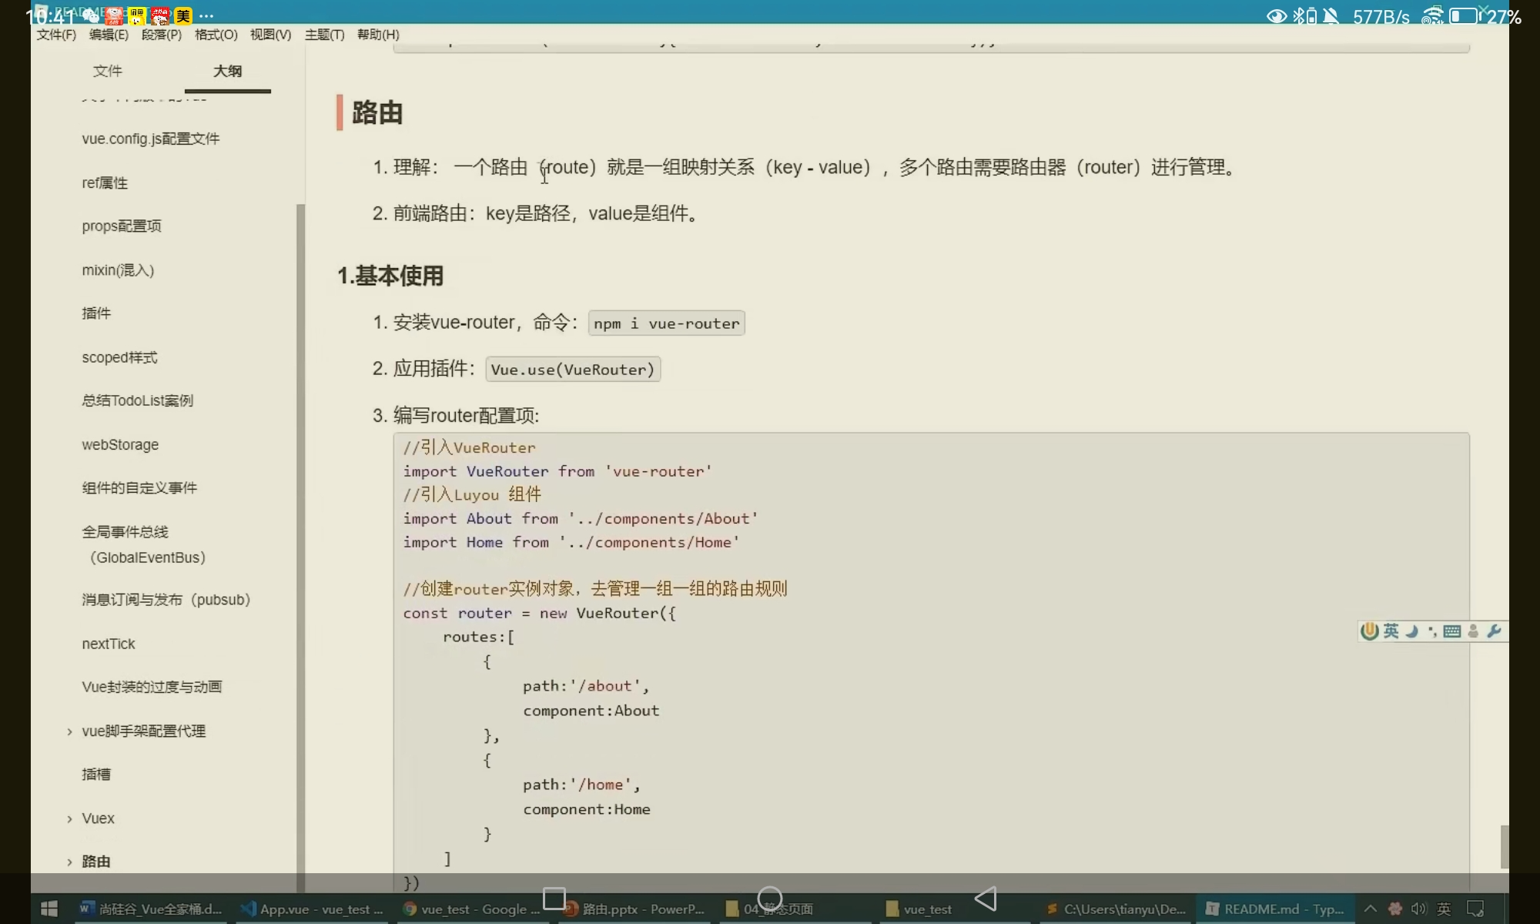Open the Windows Start button
Viewport: 1540px width, 924px height.
tap(49, 909)
